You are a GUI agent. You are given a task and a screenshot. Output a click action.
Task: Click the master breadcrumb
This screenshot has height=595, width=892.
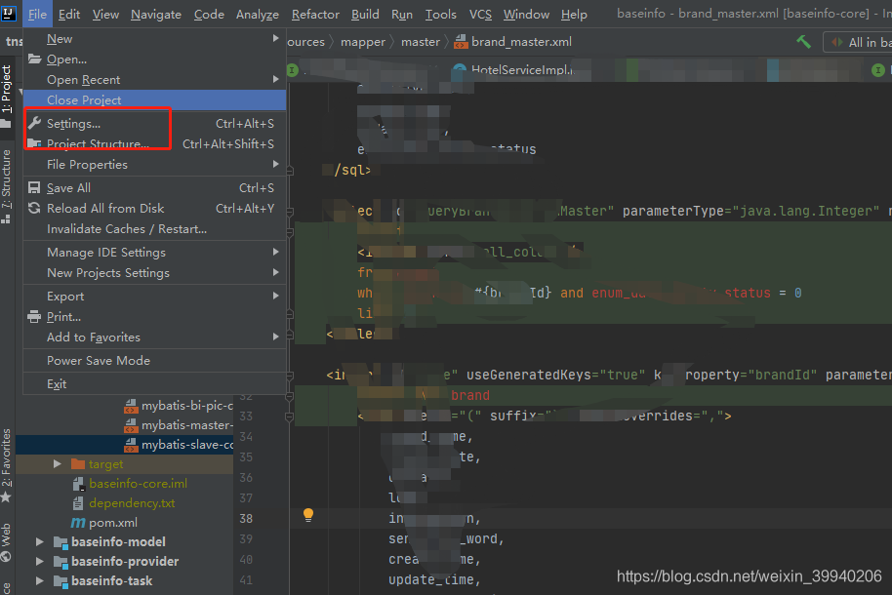(421, 42)
